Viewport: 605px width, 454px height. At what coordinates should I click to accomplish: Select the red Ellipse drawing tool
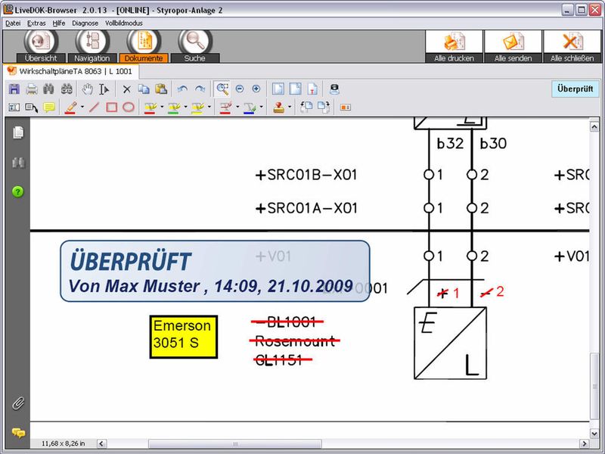point(129,107)
